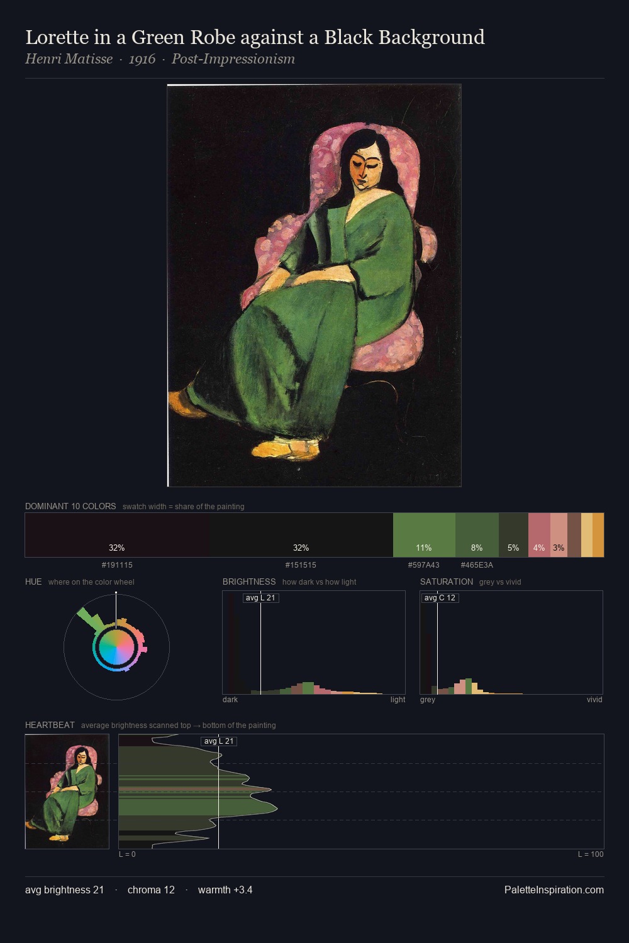Click the year '1916'
This screenshot has height=943, width=629.
142,59
